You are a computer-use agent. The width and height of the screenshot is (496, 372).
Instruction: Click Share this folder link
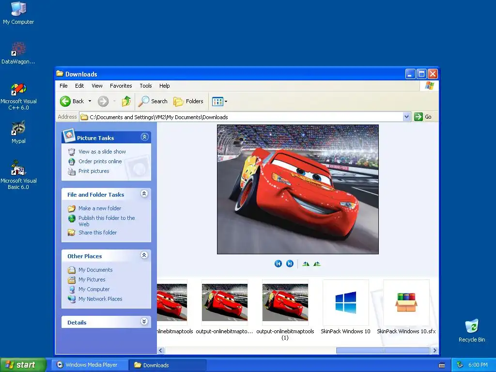[x=97, y=232]
